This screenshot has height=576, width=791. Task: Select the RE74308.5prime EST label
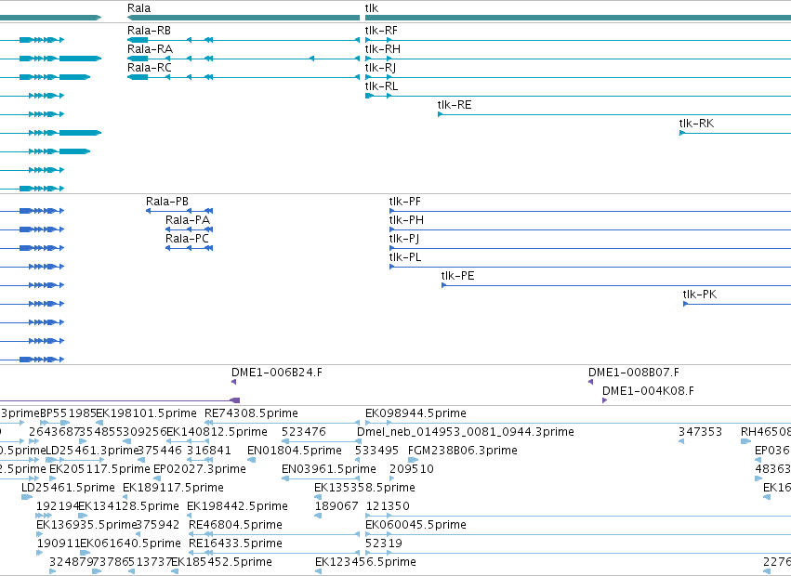click(x=251, y=413)
